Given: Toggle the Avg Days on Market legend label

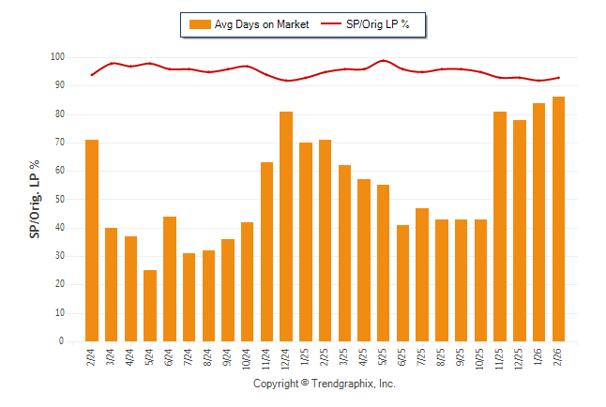Looking at the screenshot, I should 262,24.
